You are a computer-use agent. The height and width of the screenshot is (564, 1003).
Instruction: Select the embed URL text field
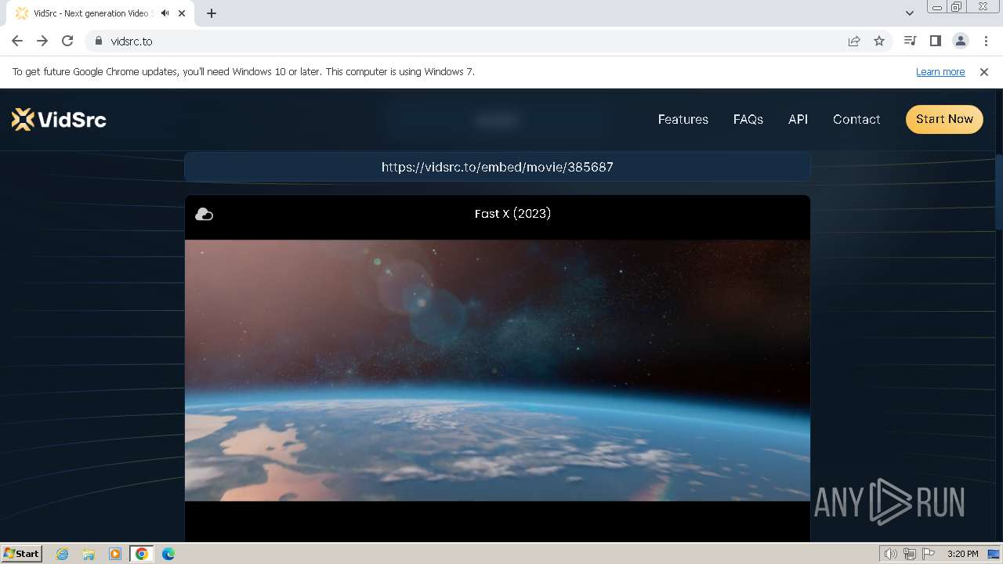tap(497, 167)
